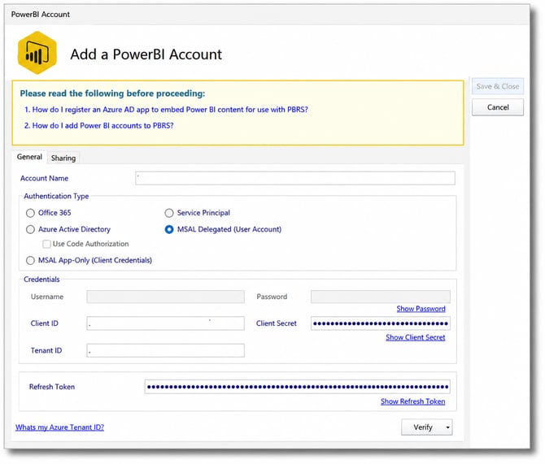Focus the Tenant ID input field

pos(165,350)
